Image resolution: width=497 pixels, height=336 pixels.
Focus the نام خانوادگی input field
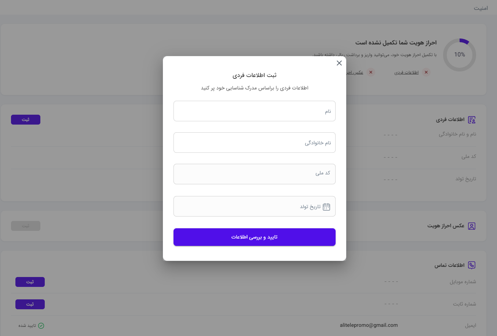(x=255, y=143)
